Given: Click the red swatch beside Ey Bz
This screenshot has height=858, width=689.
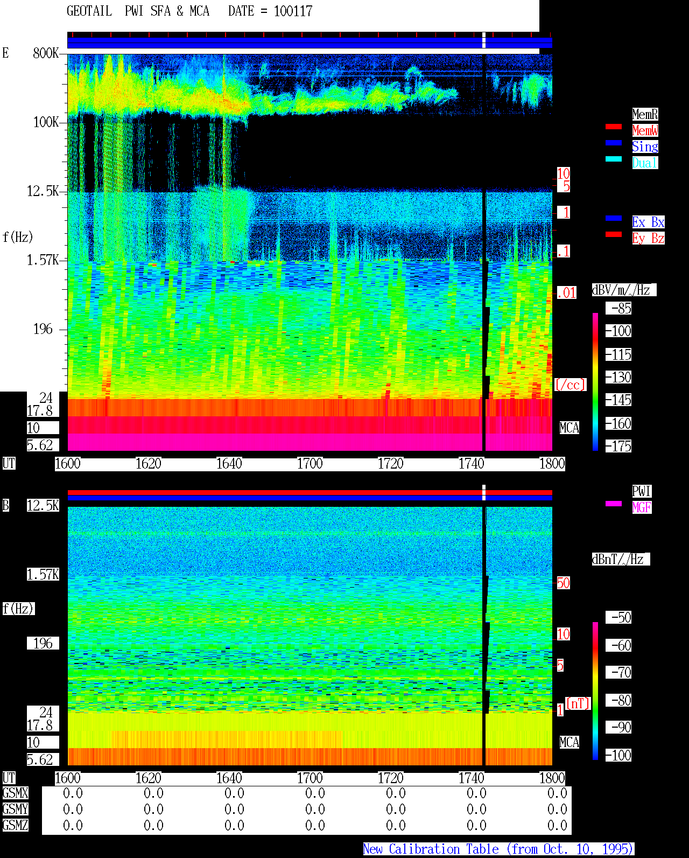Looking at the screenshot, I should 614,234.
